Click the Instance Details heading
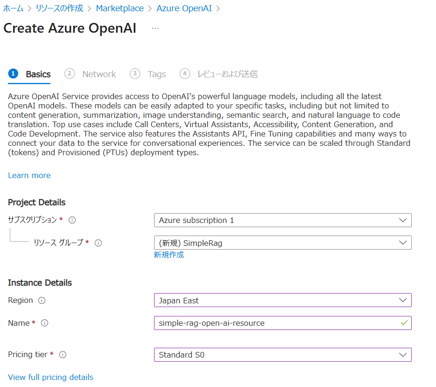The height and width of the screenshot is (387, 436). tap(40, 283)
